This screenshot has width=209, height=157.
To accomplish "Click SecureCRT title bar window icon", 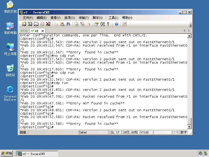I will point(21,12).
